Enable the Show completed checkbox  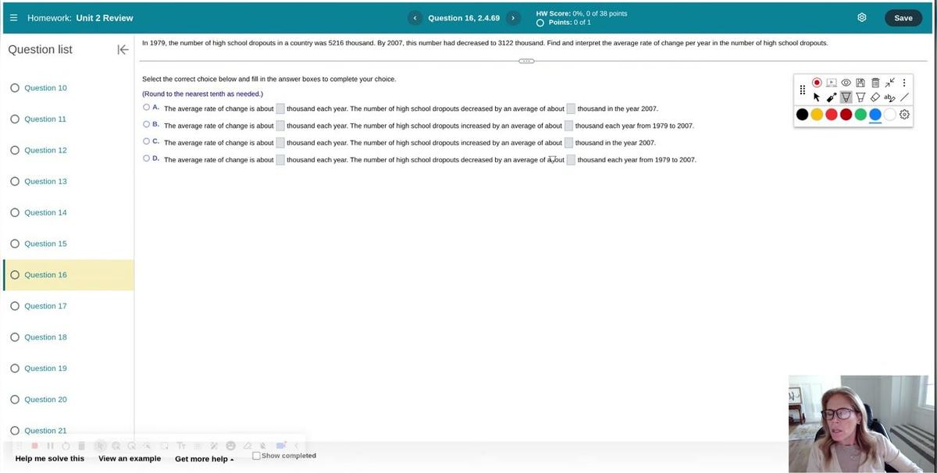click(x=257, y=456)
